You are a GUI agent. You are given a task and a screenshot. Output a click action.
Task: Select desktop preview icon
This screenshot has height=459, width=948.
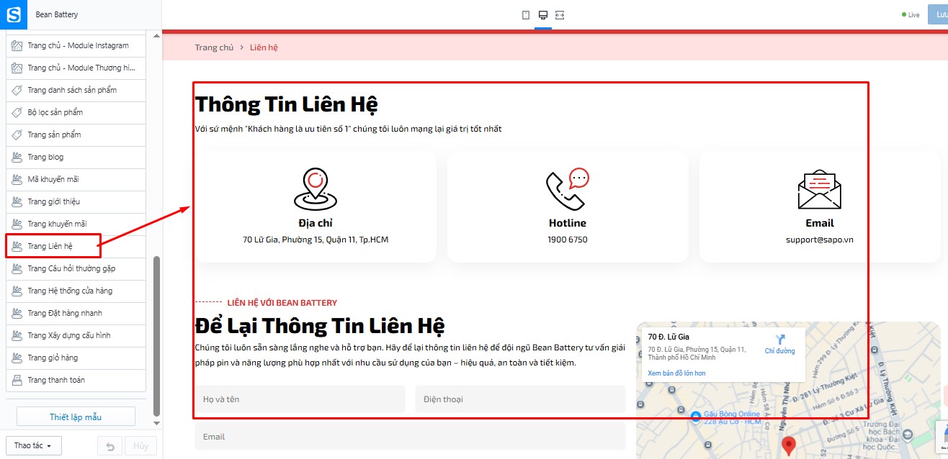click(543, 15)
